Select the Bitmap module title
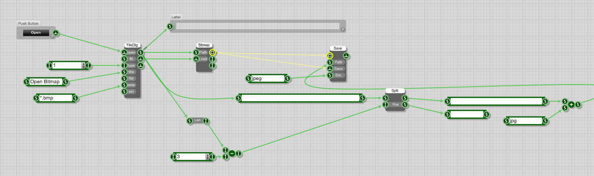This screenshot has width=594, height=176. click(204, 45)
